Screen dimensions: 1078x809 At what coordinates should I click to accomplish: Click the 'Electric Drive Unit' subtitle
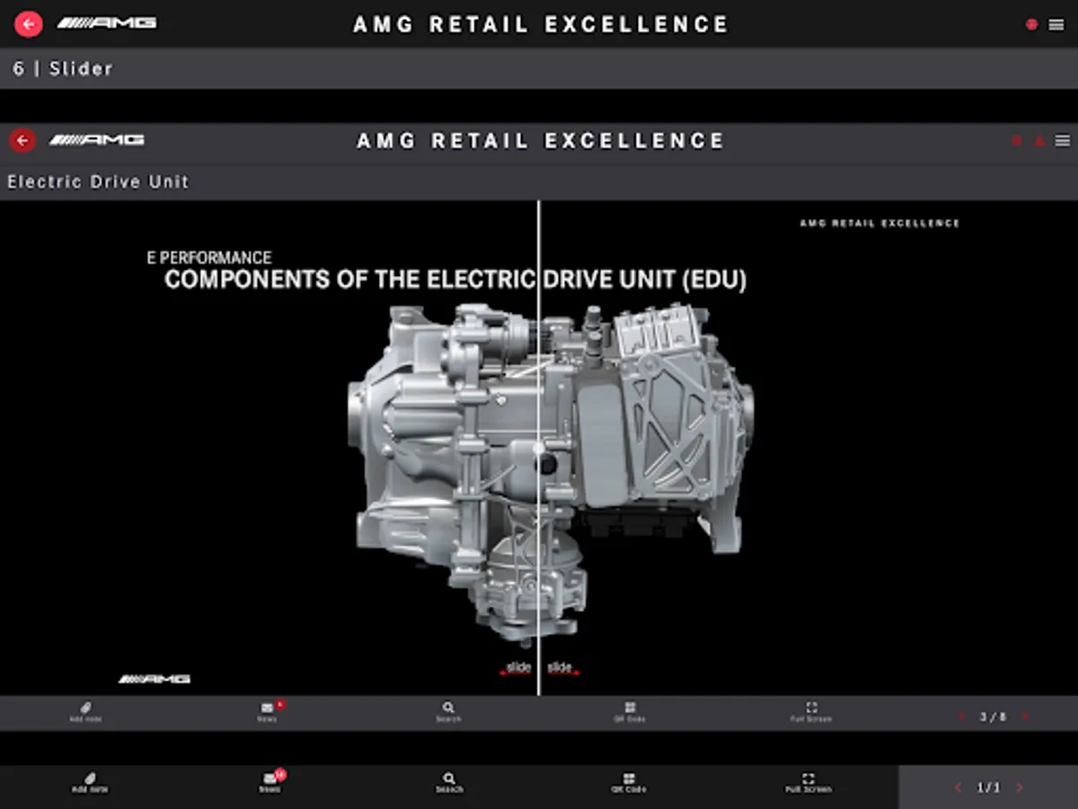click(x=98, y=182)
